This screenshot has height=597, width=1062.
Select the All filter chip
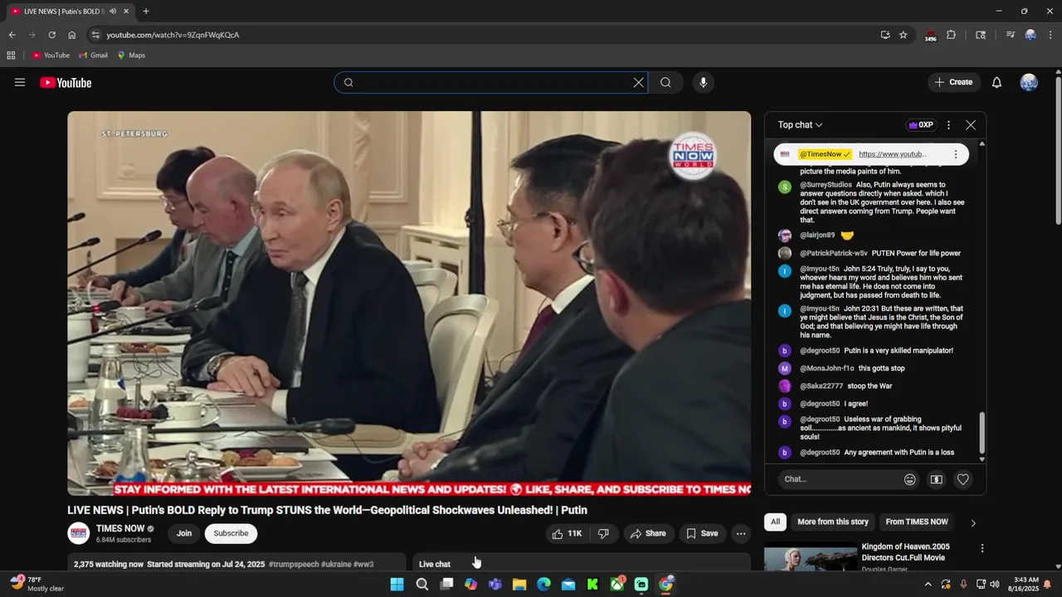775,522
